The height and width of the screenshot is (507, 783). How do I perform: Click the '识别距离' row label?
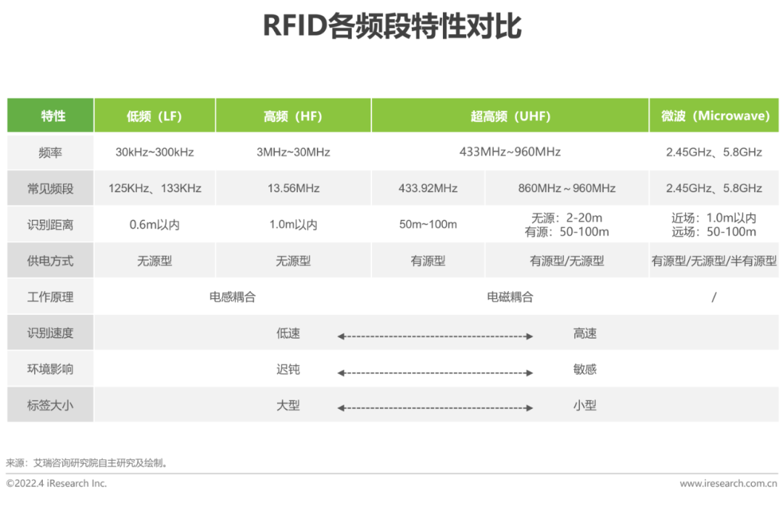tap(51, 225)
